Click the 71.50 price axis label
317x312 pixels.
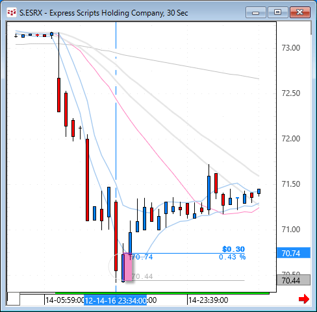tap(291, 184)
